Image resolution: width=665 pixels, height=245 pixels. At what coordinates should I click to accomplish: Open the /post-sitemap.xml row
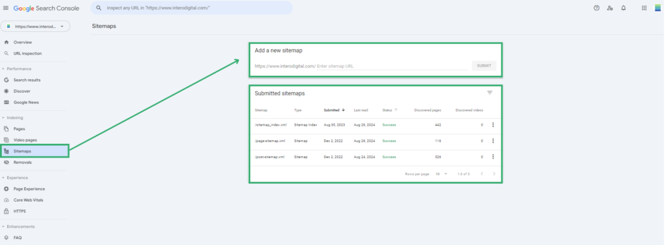click(375, 157)
